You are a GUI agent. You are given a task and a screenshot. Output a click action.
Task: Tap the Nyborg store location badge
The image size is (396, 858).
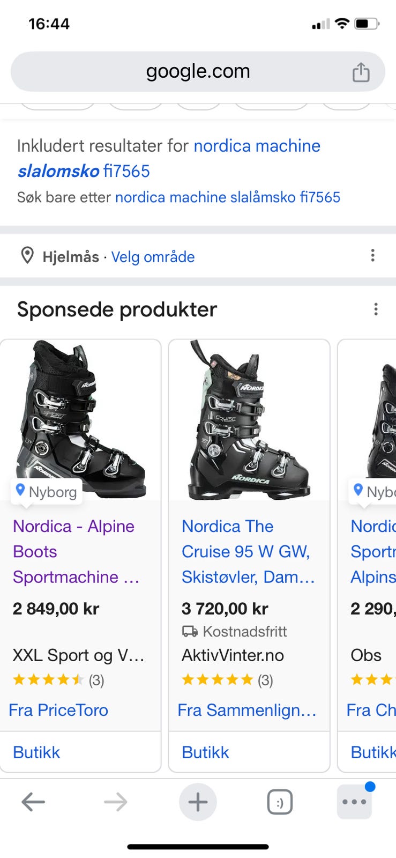pyautogui.click(x=47, y=492)
